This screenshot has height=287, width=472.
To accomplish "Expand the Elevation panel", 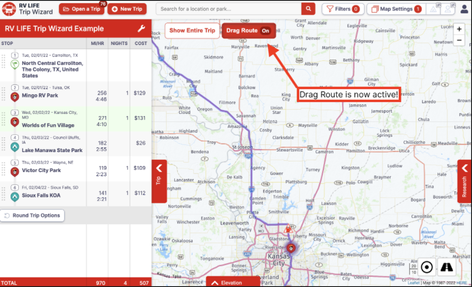I will 233,282.
